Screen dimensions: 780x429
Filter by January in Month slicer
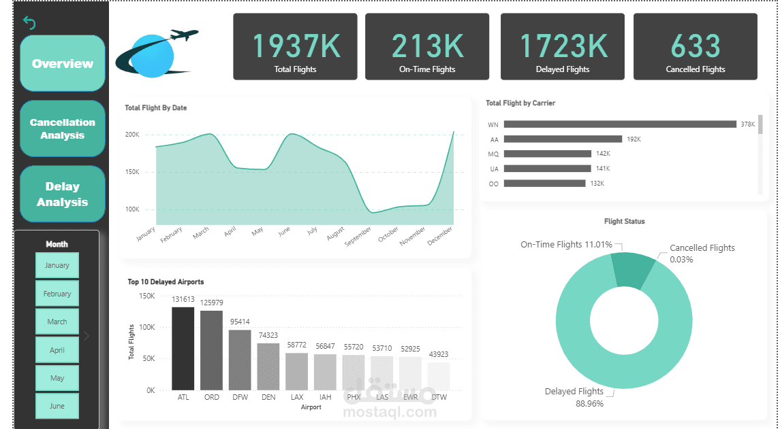pos(57,265)
